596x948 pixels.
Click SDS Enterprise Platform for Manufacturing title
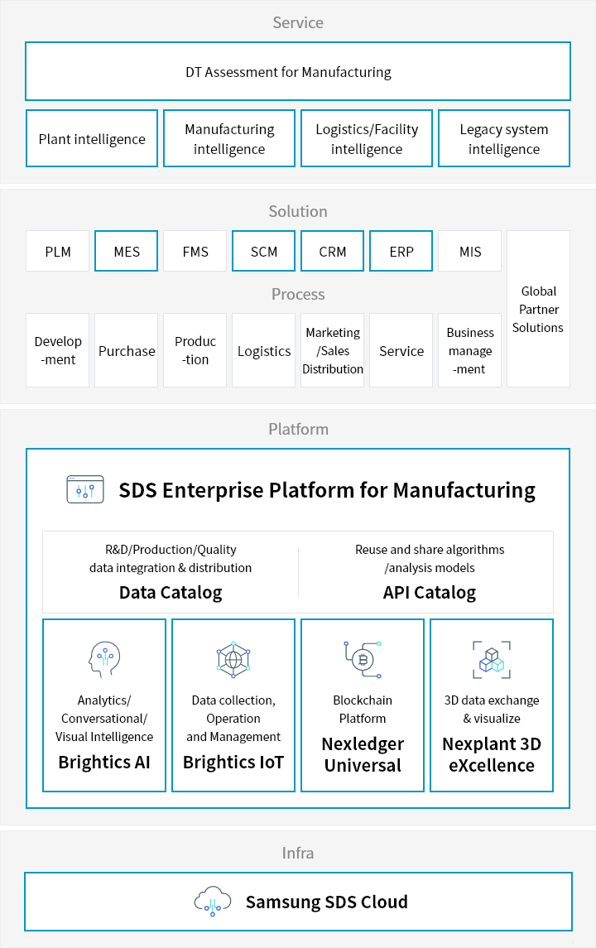tap(327, 490)
